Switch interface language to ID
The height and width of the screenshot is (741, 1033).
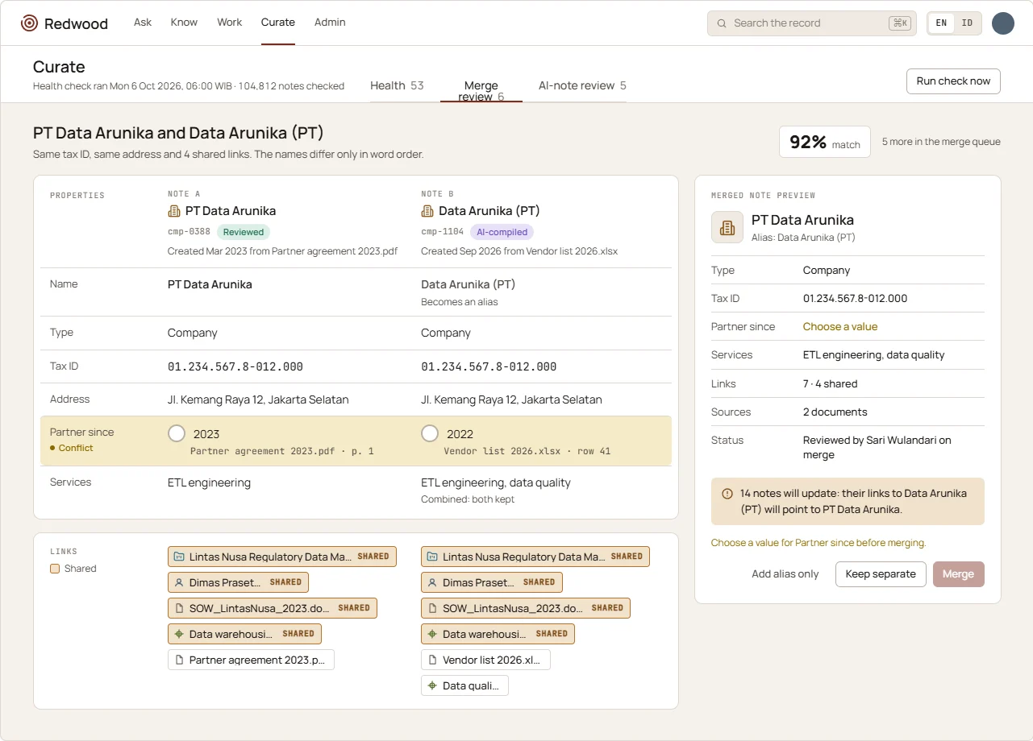[967, 23]
